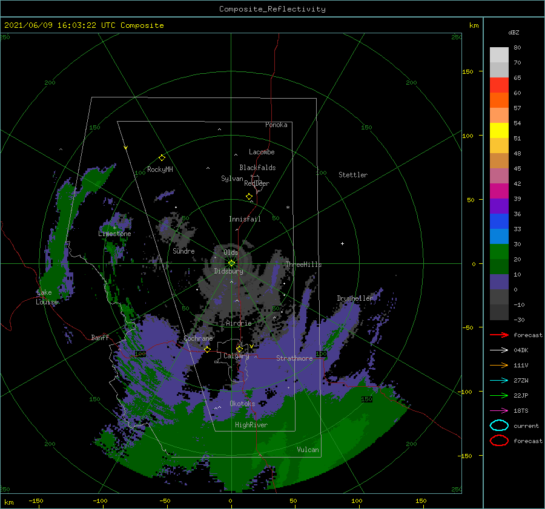545x509 pixels.
Task: Click the Okotoks city label
Action: point(242,404)
